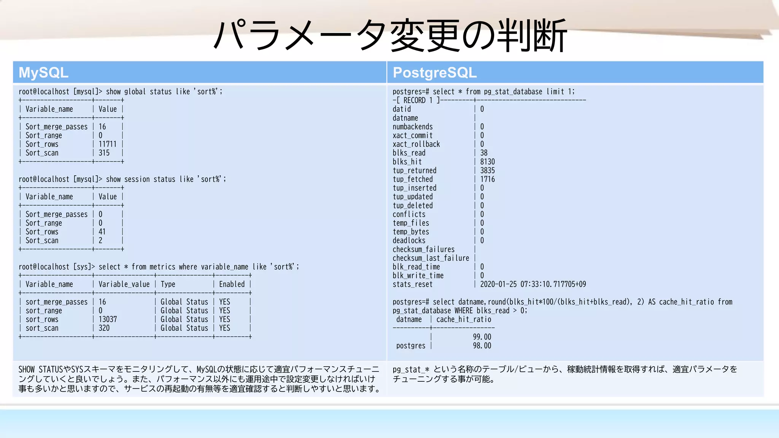Click the cache_hit_ratio column heading
Image resolution: width=779 pixels, height=438 pixels.
[x=464, y=319]
